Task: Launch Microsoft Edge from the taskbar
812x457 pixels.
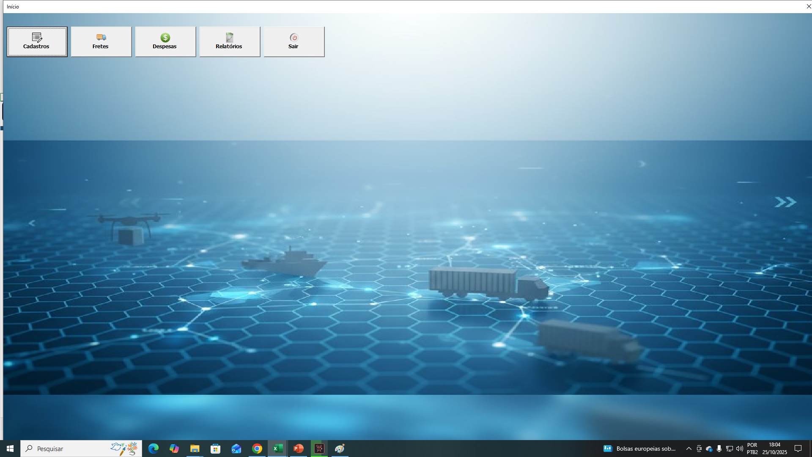Action: 154,449
